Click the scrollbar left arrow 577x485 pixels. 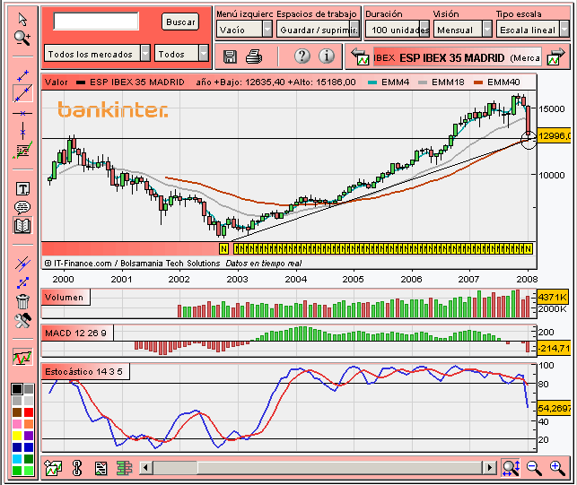(x=145, y=468)
